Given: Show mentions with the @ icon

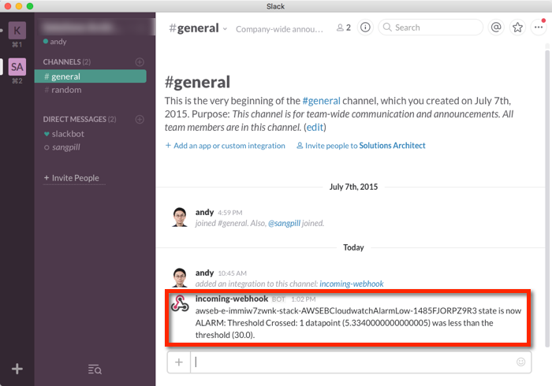Looking at the screenshot, I should point(496,28).
